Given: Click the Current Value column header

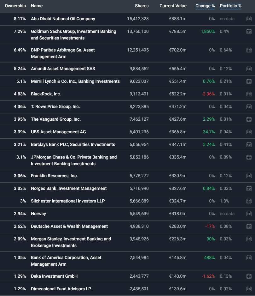Looking at the screenshot, I should point(173,6).
